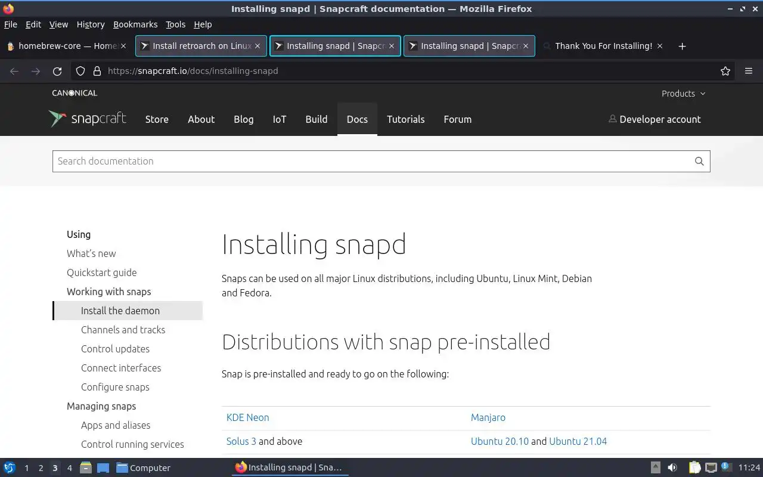Open Quickstart guide in the sidebar
763x477 pixels.
pos(102,272)
